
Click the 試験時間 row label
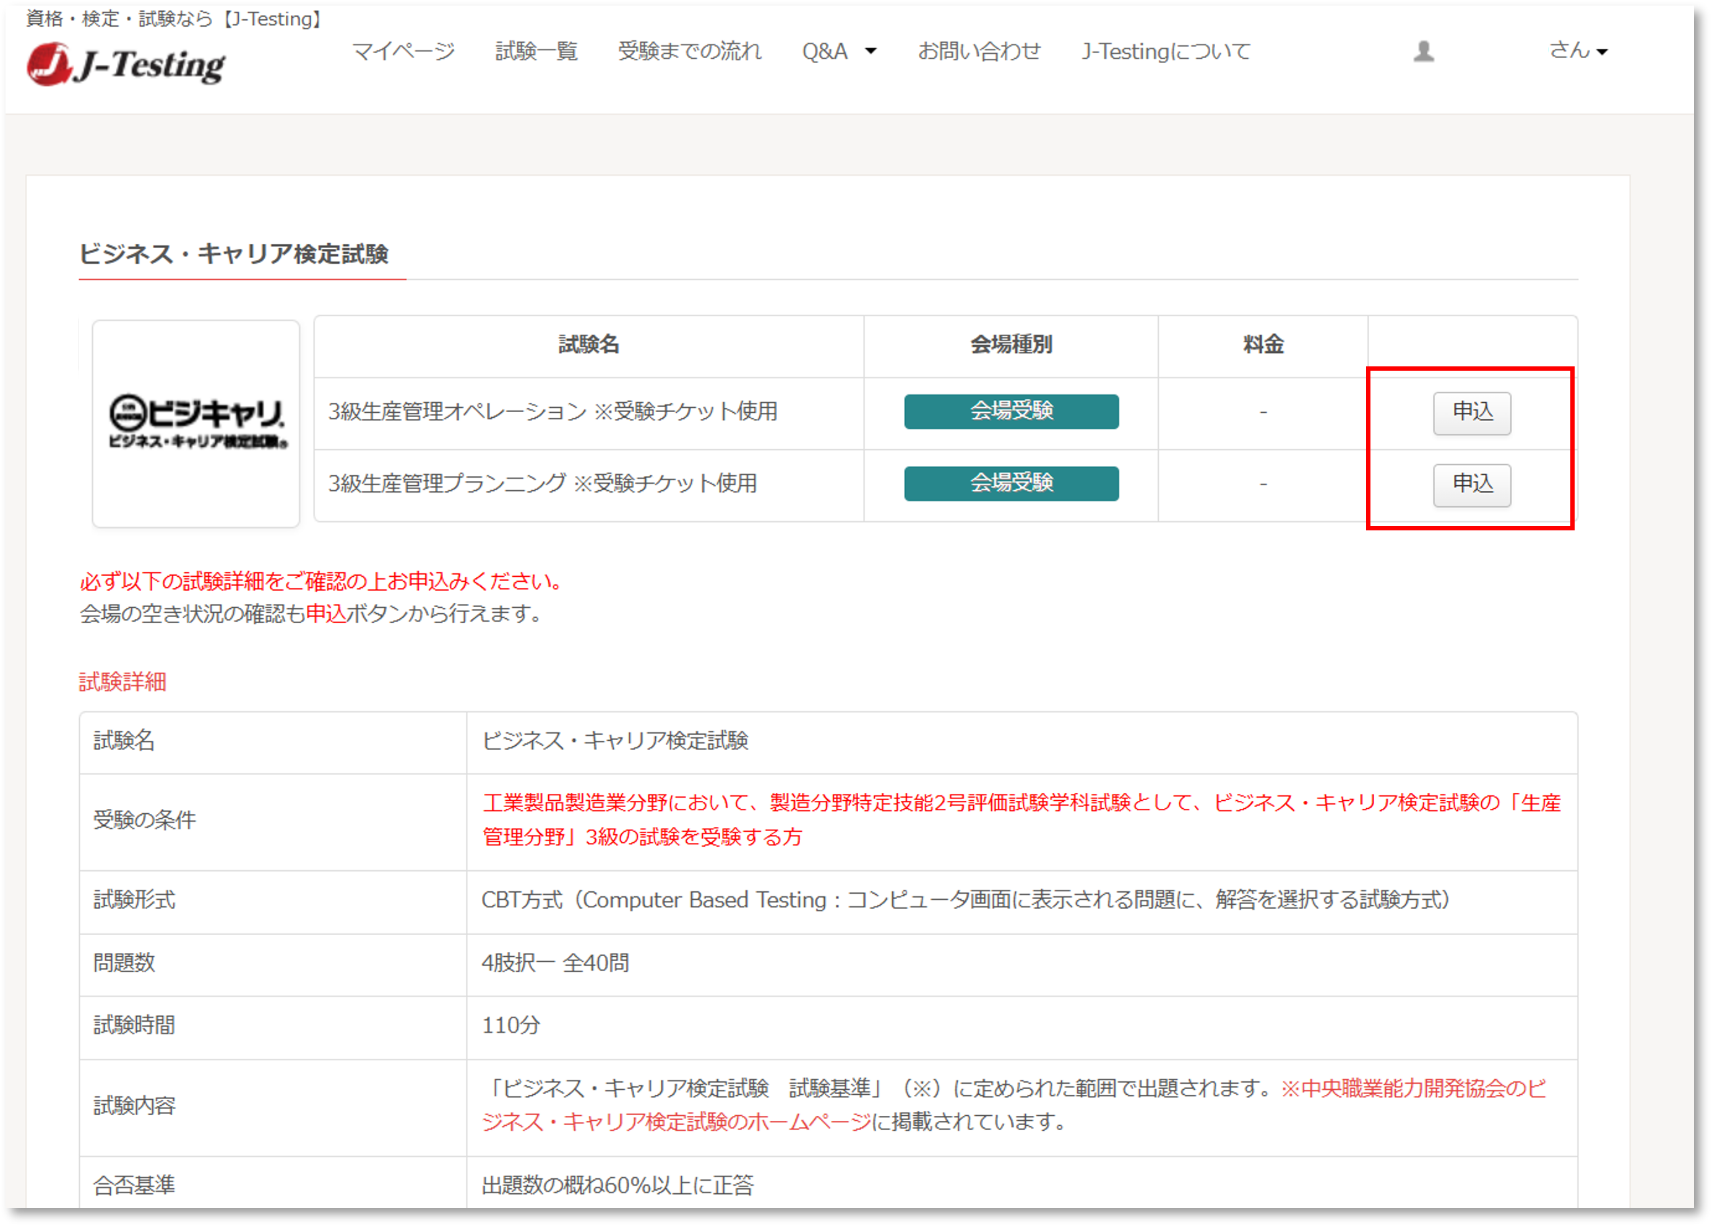point(134,1025)
